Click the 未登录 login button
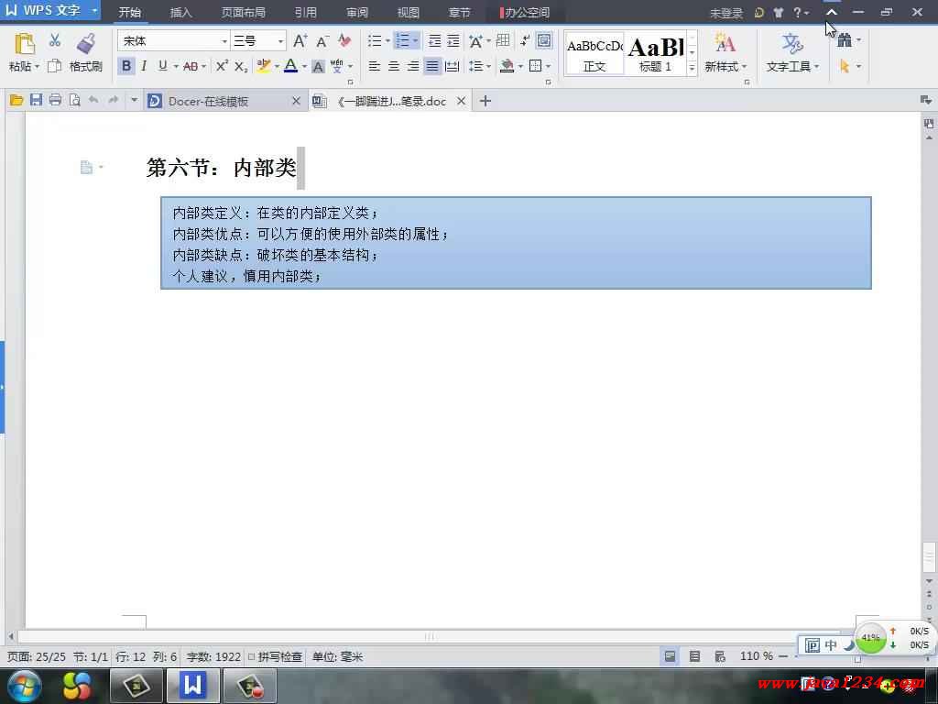Image resolution: width=938 pixels, height=704 pixels. click(725, 13)
